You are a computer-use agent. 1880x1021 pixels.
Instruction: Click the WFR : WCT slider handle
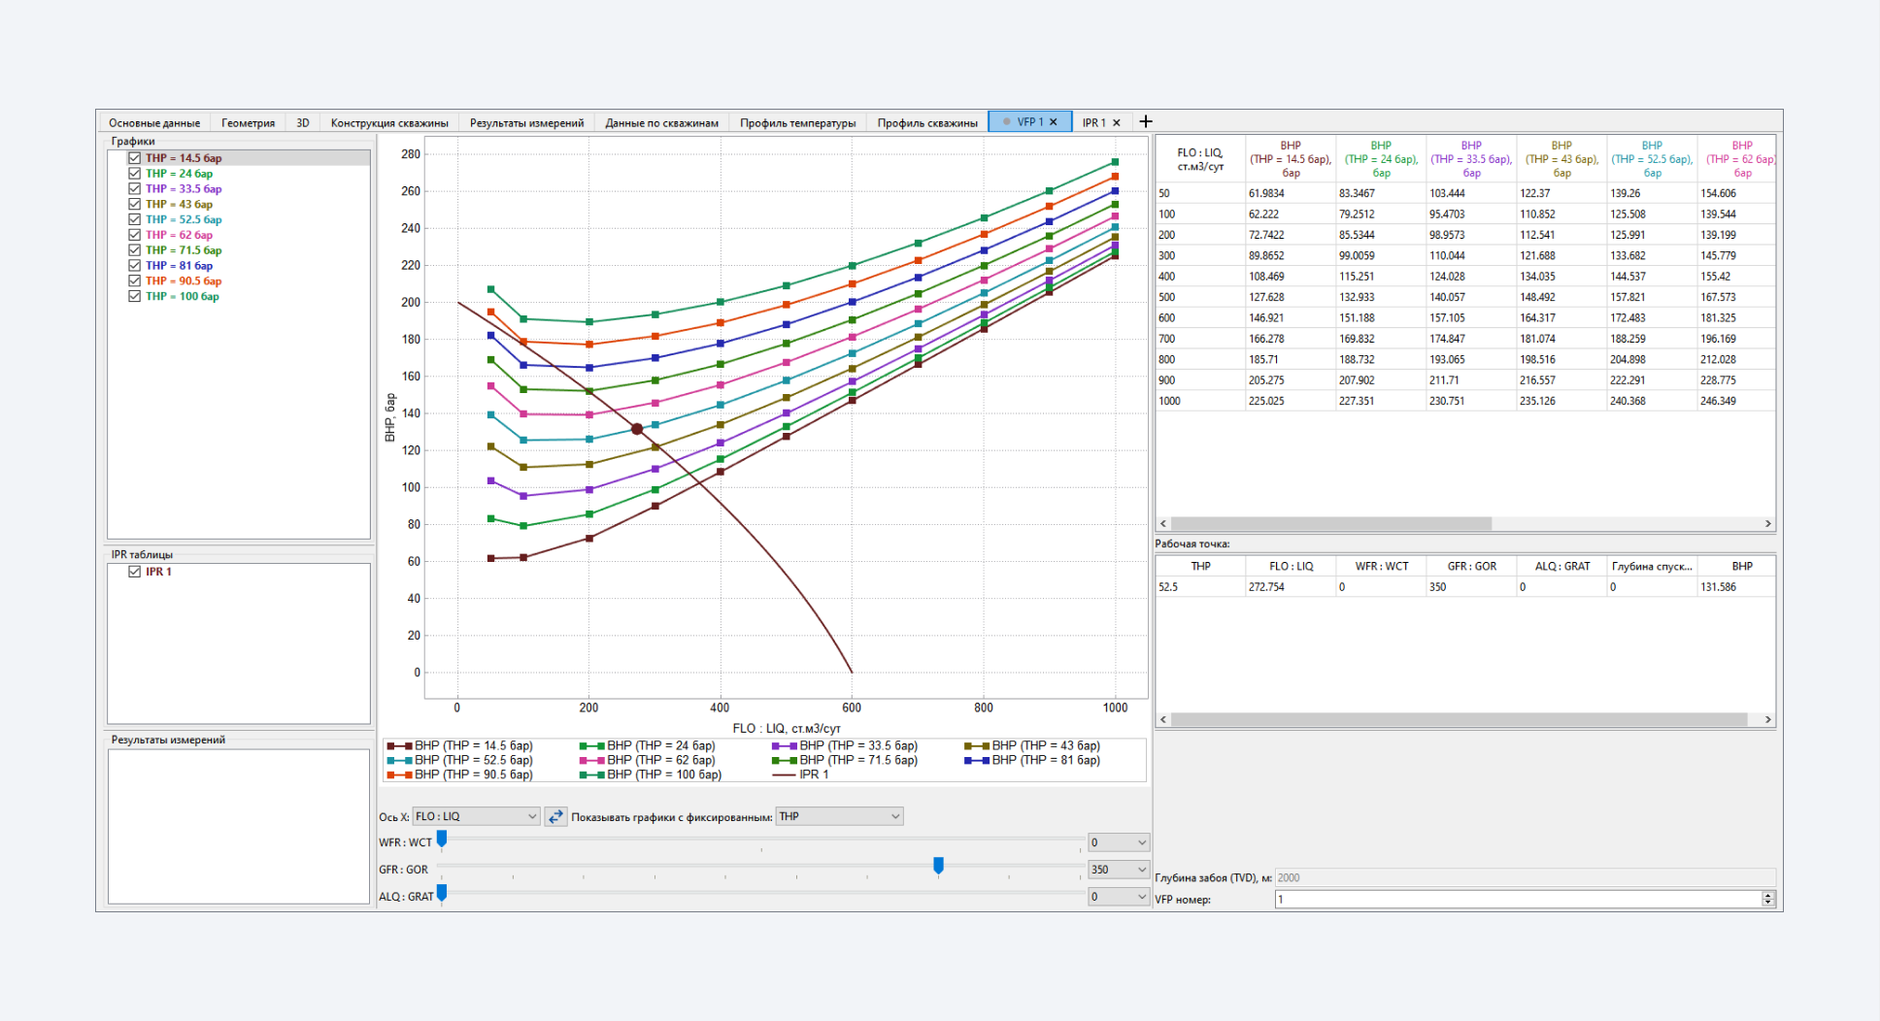point(442,840)
